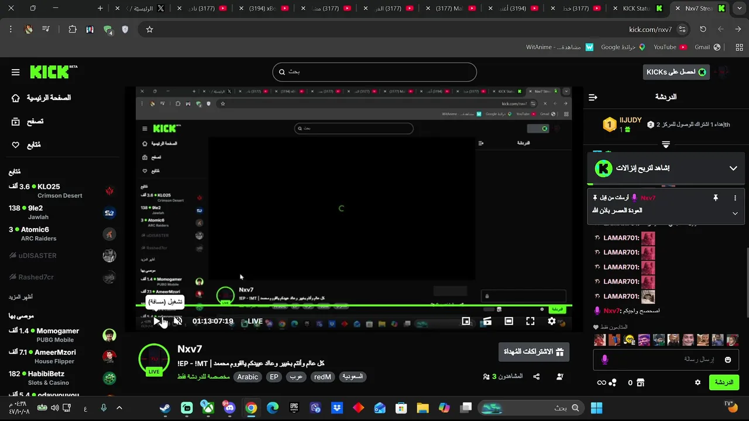The height and width of the screenshot is (421, 749).
Task: Toggle theater mode in player
Action: pos(509,321)
